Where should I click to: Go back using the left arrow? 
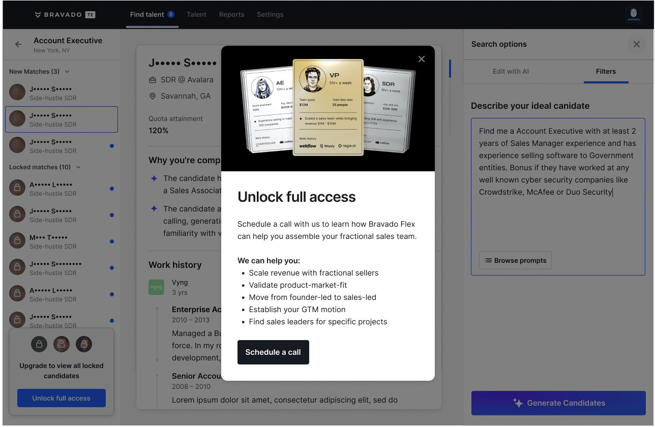click(18, 44)
